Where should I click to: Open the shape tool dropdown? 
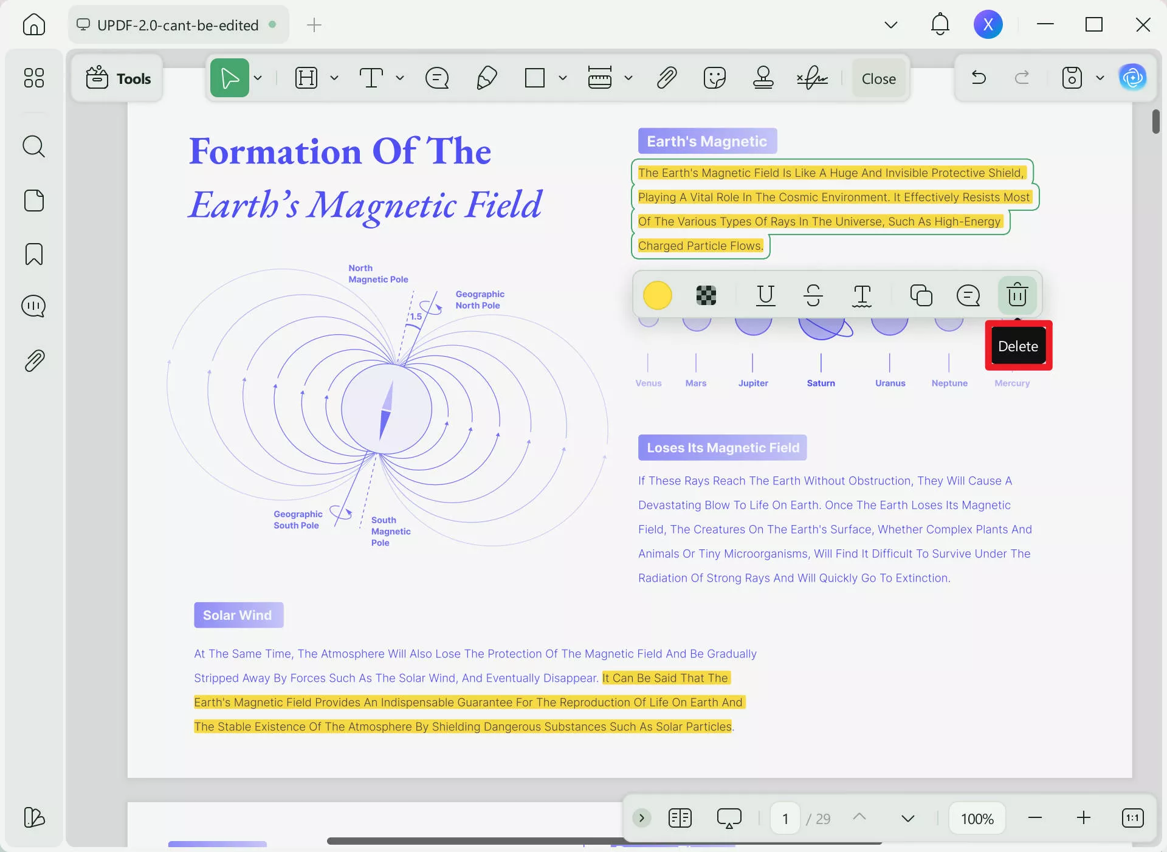tap(562, 78)
